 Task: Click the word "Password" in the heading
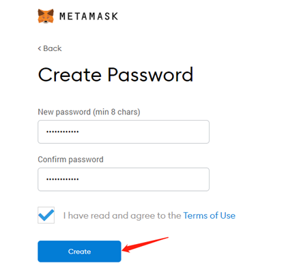coord(150,74)
